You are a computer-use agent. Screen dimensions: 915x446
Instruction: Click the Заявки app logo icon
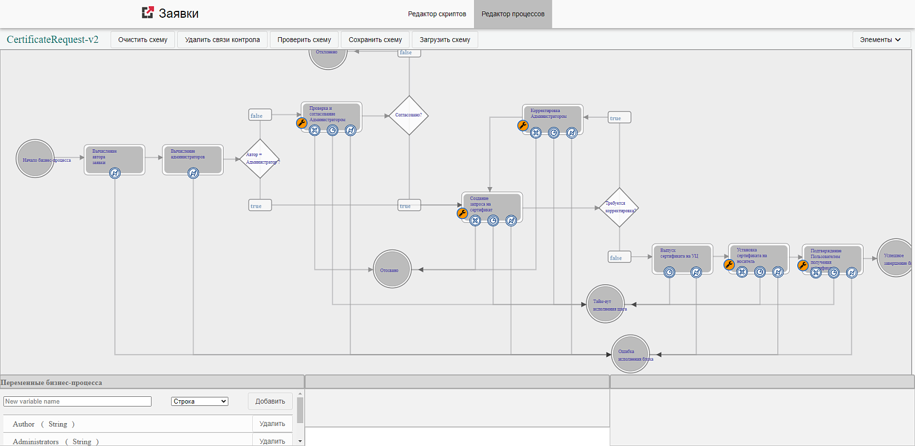pos(148,12)
